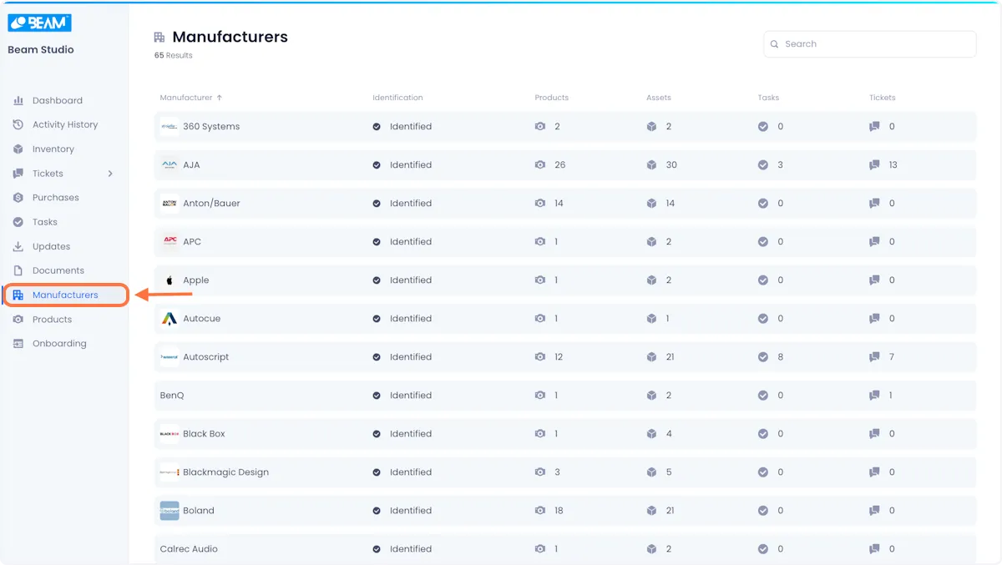The height and width of the screenshot is (565, 1002).
Task: Click assets count 30 in AJA row
Action: pos(671,165)
